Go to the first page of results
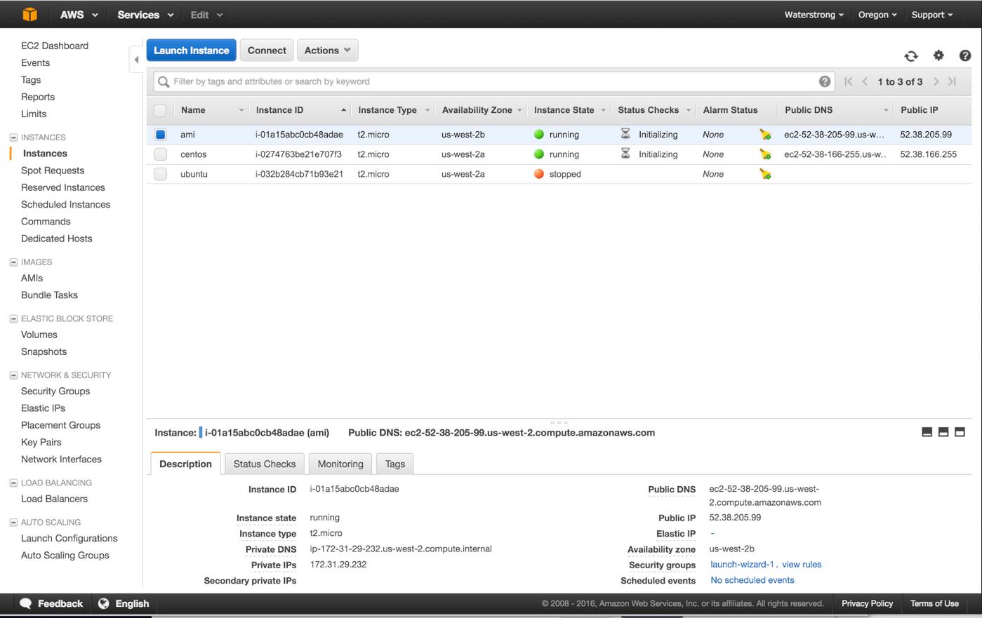 click(848, 81)
